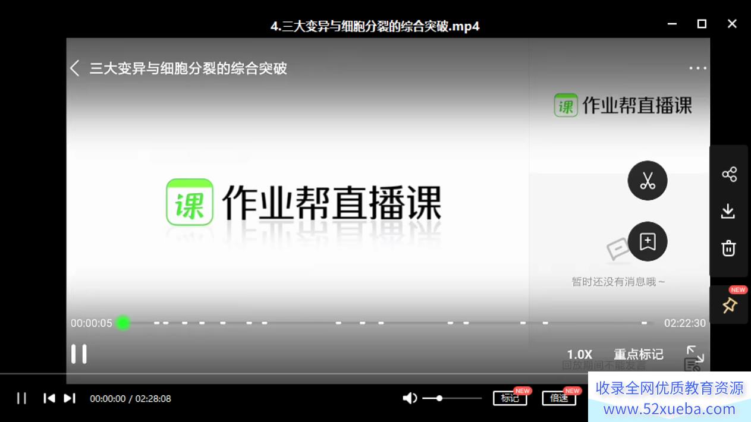The height and width of the screenshot is (422, 751).
Task: Adjust the volume slider handle
Action: coord(439,398)
